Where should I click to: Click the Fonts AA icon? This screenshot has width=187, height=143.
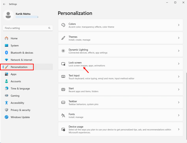pyautogui.click(x=63, y=115)
